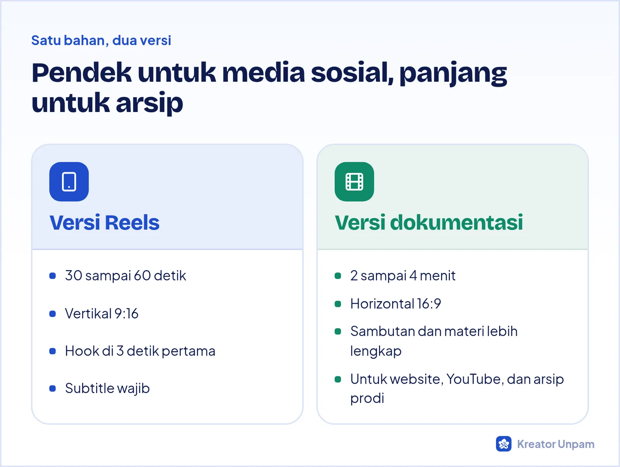The height and width of the screenshot is (467, 620).
Task: Click the green film strip icon
Action: (x=354, y=182)
